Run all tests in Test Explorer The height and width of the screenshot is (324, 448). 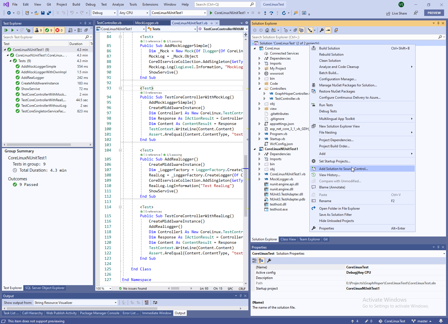pos(6,30)
